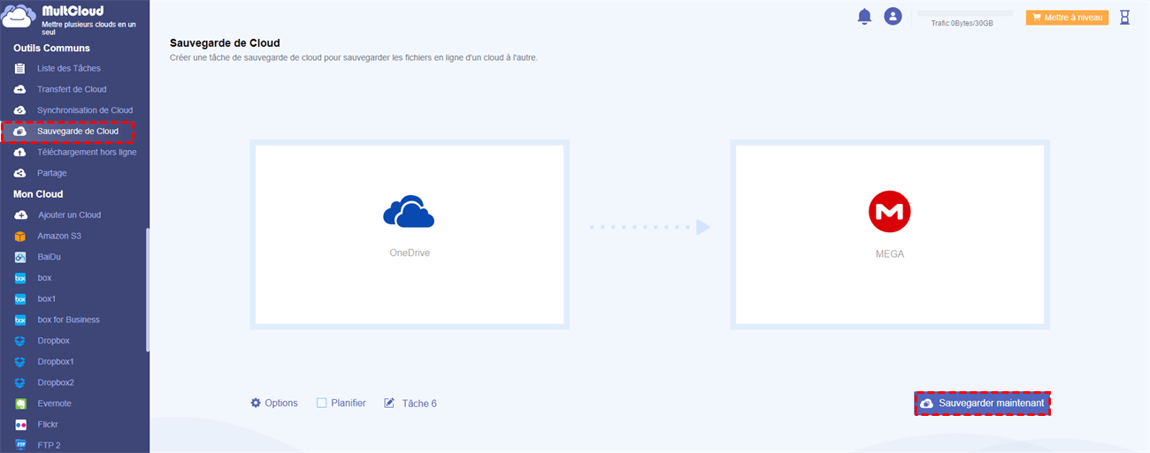The image size is (1150, 453).
Task: Select the OneDrive source panel
Action: (410, 234)
